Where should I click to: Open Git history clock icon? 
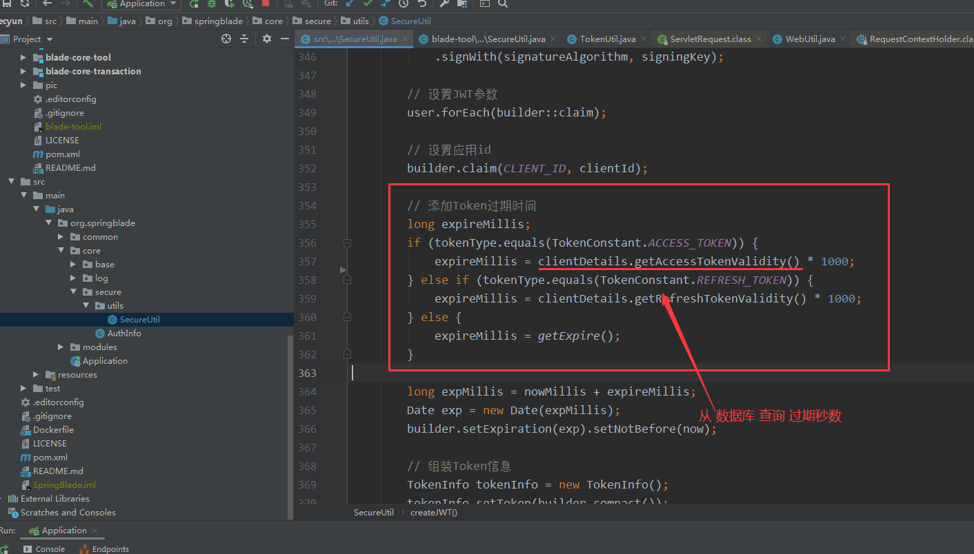tap(404, 3)
